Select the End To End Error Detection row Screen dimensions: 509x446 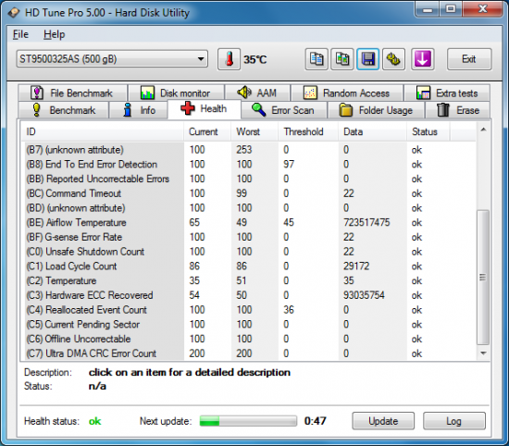point(248,165)
